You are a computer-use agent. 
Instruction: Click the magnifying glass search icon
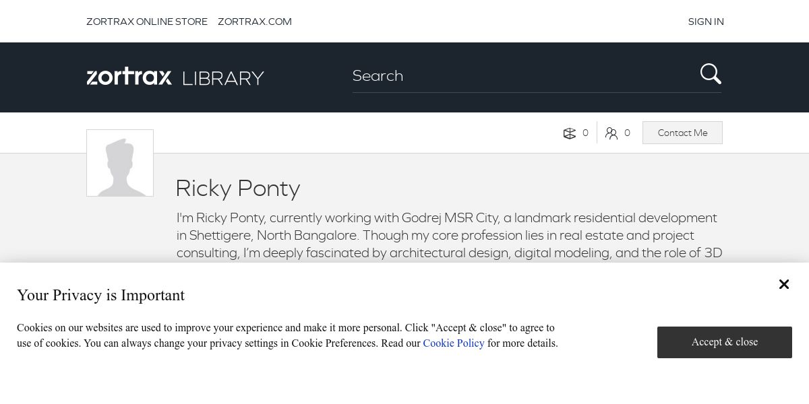(x=711, y=74)
